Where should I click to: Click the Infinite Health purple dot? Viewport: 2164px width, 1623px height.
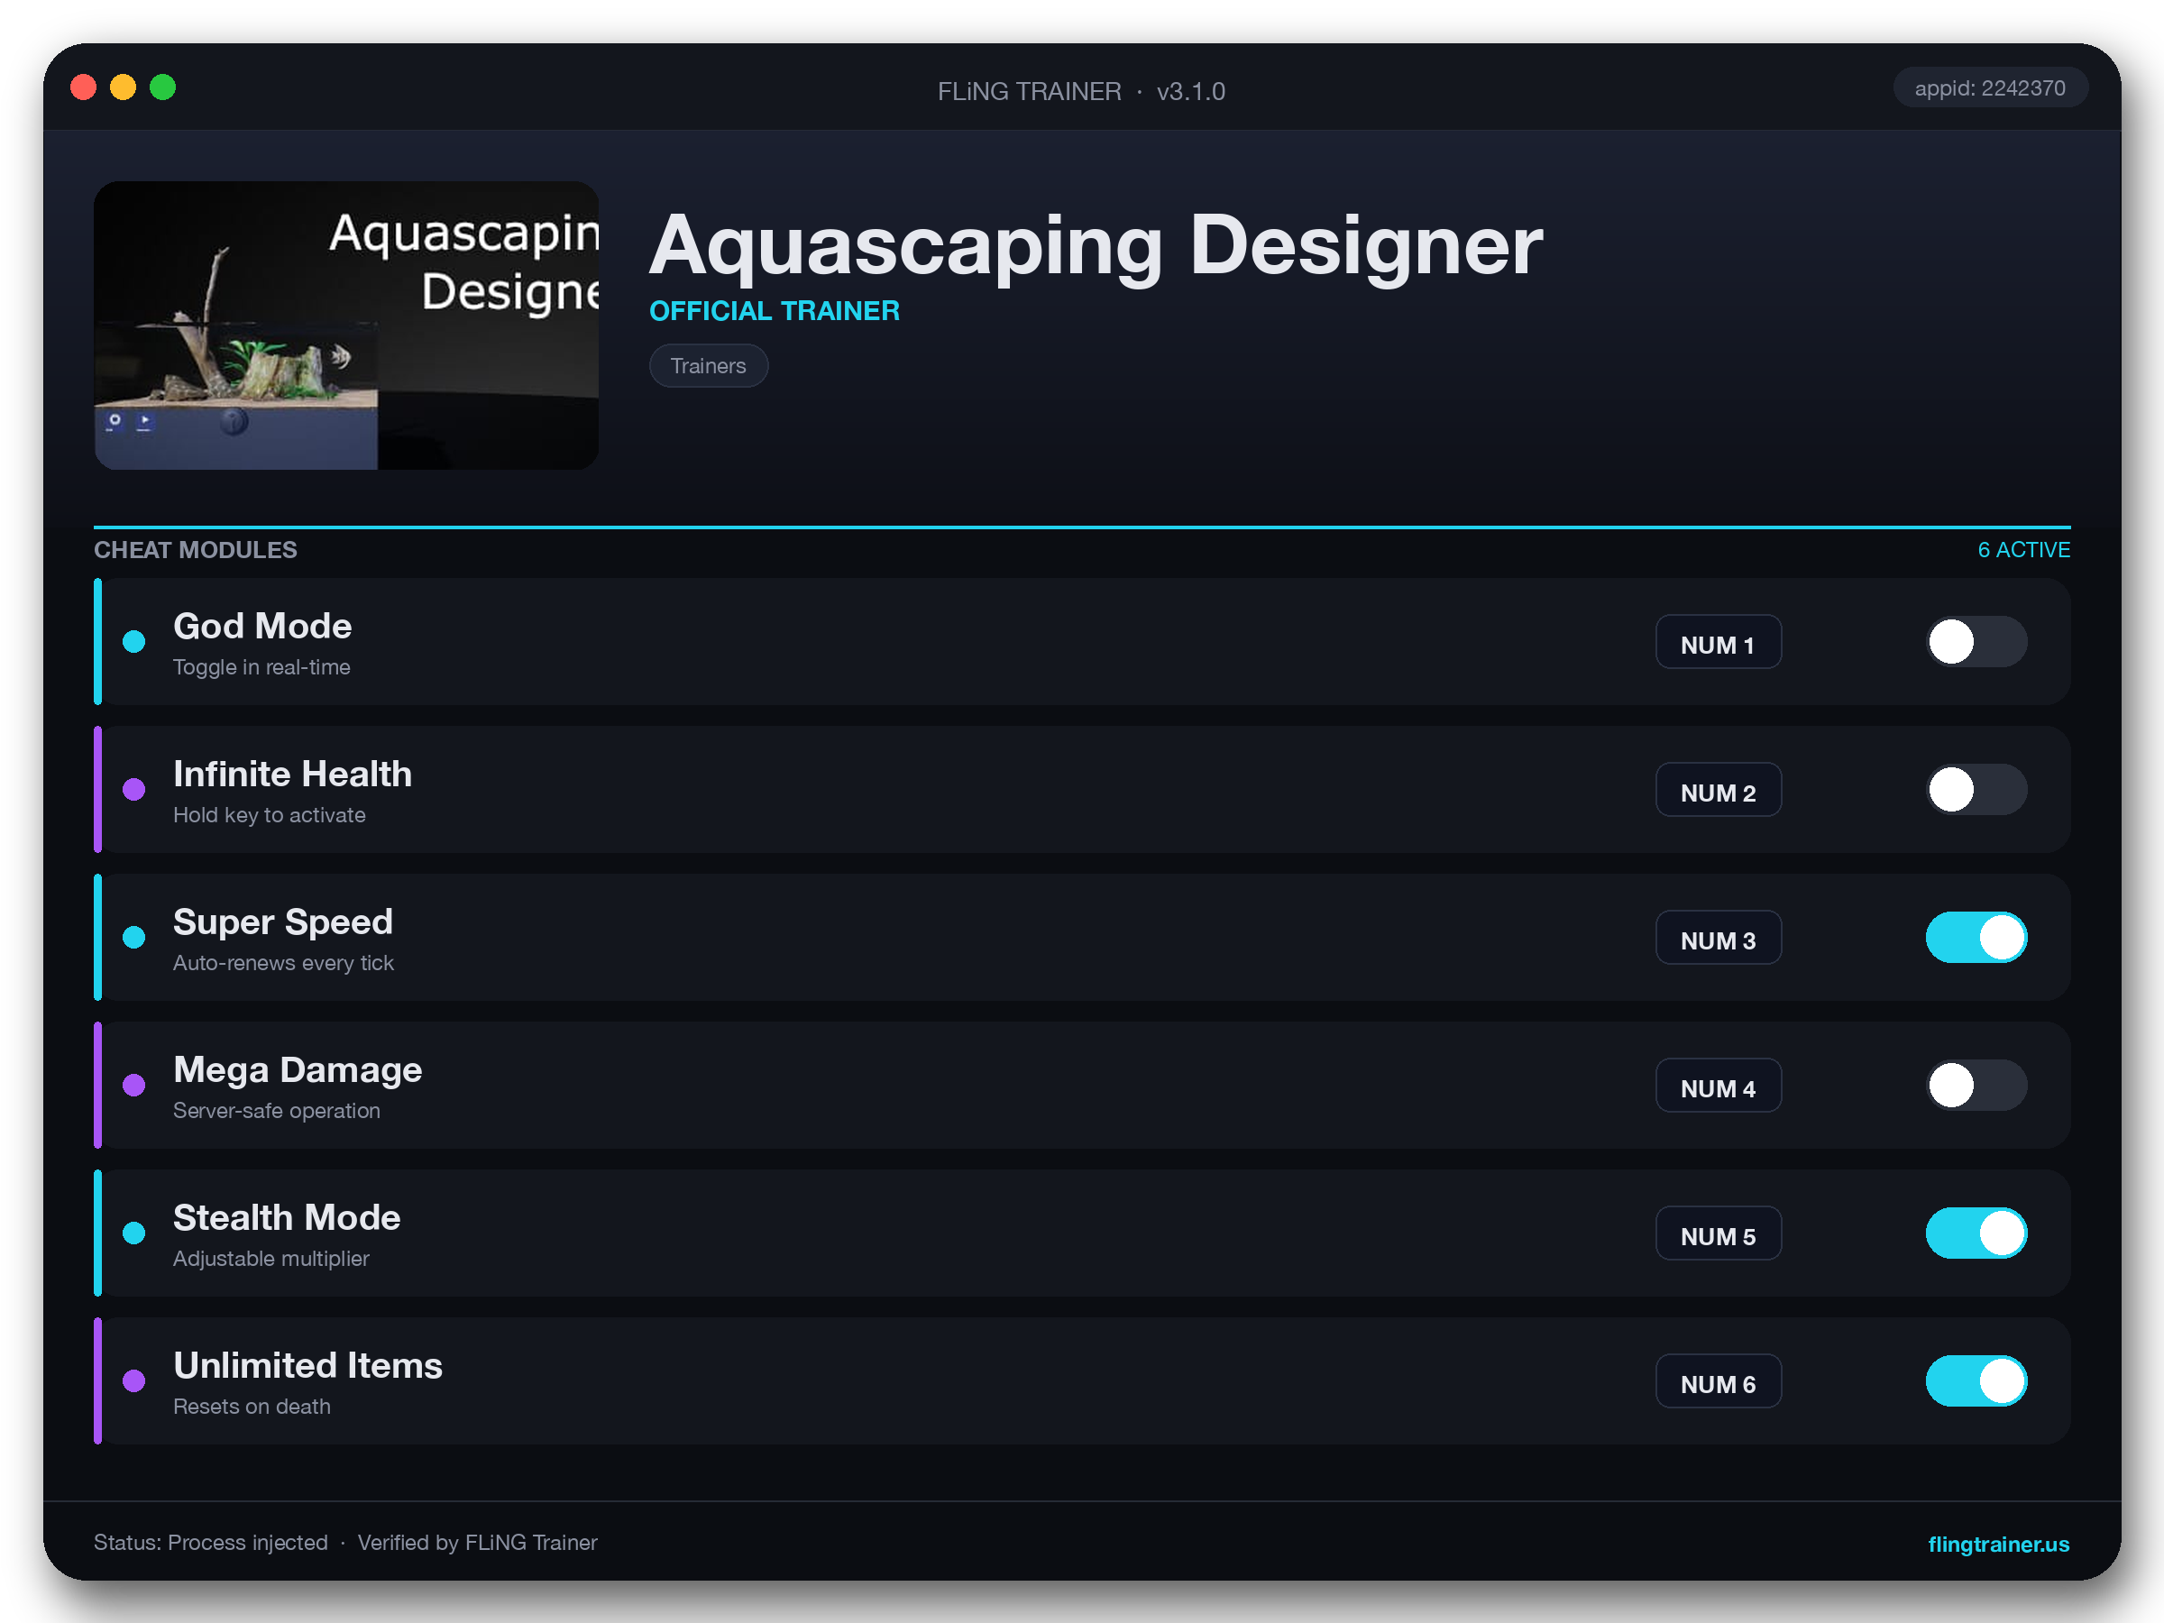pos(134,790)
